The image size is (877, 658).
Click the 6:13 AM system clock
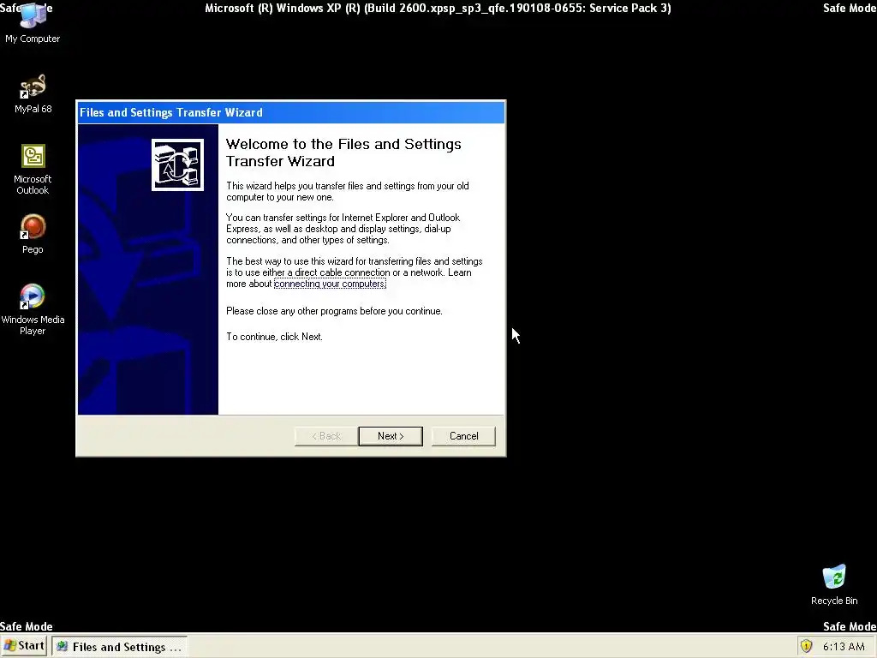(x=844, y=646)
